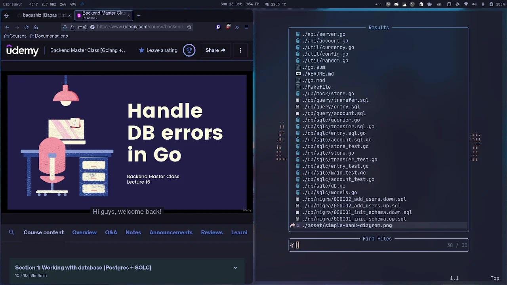Click the volume control in the system tray
The height and width of the screenshot is (285, 507).
pyautogui.click(x=474, y=4)
